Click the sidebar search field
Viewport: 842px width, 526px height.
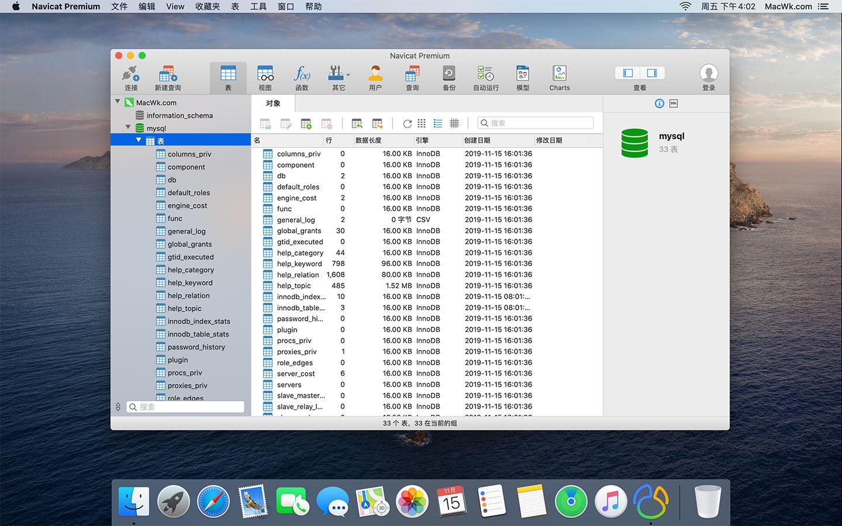[x=185, y=407]
